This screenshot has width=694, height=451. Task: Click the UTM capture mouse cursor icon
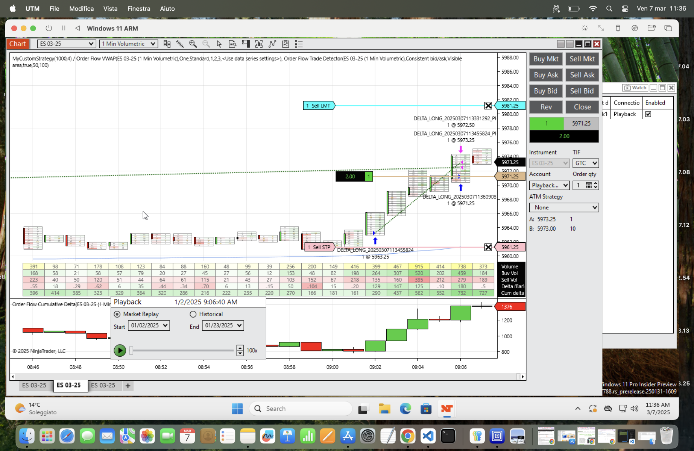(x=585, y=28)
